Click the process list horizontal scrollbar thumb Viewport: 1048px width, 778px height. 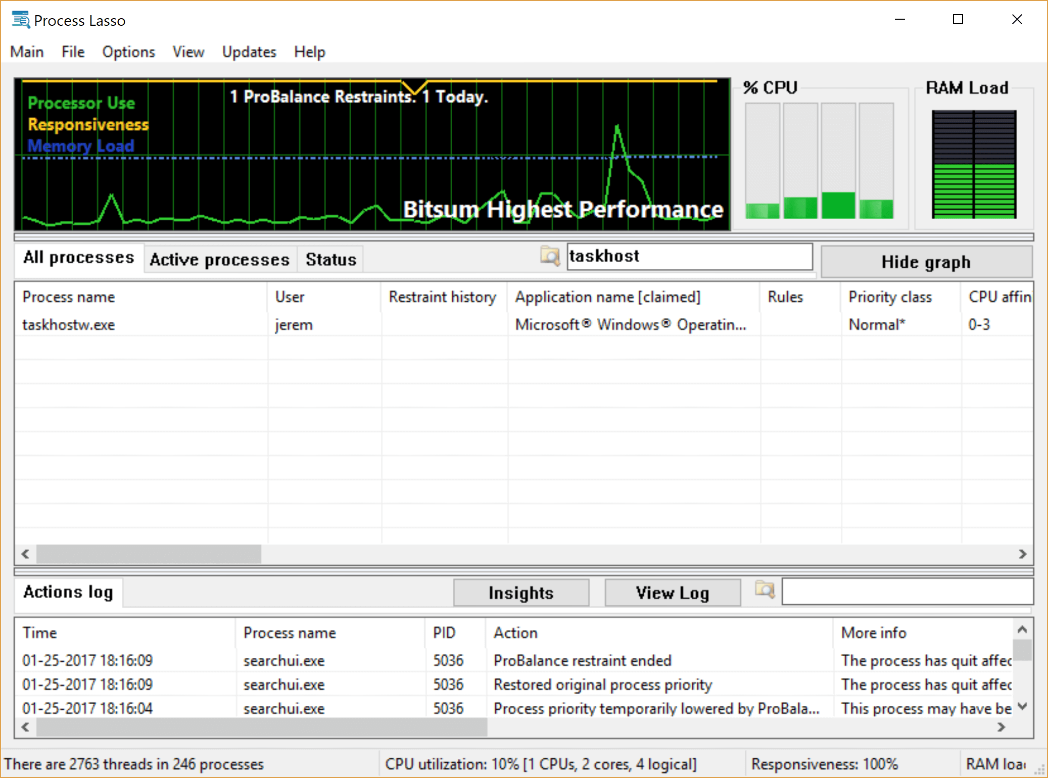pos(149,554)
